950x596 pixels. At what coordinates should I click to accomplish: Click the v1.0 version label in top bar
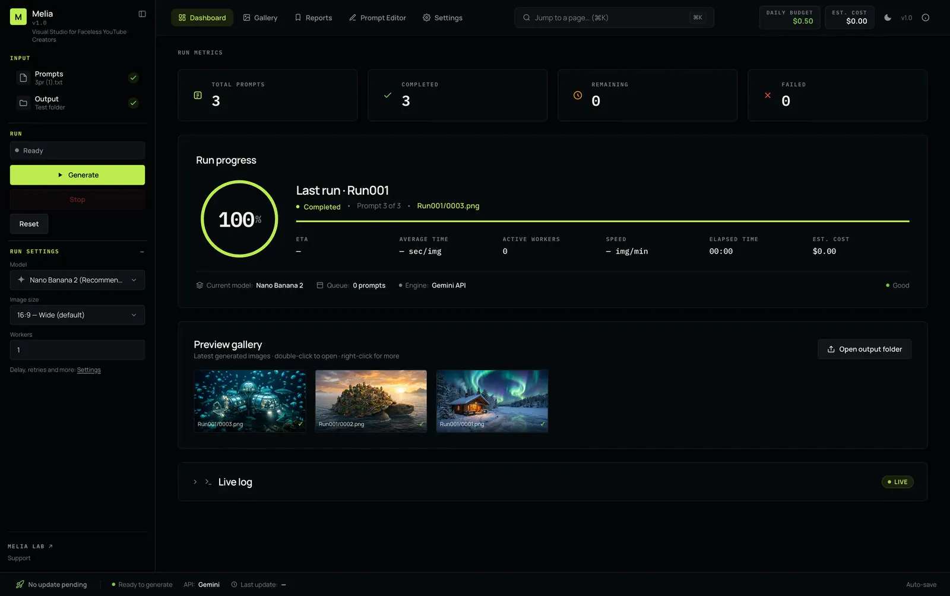pos(906,18)
